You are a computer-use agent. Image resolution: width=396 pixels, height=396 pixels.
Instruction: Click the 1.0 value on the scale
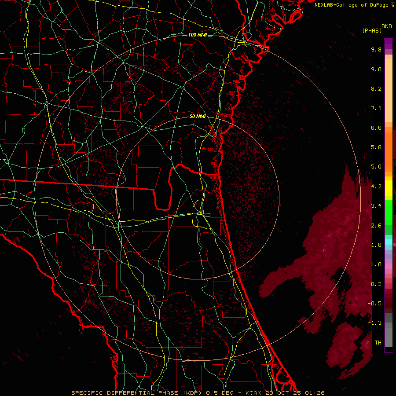pyautogui.click(x=376, y=264)
